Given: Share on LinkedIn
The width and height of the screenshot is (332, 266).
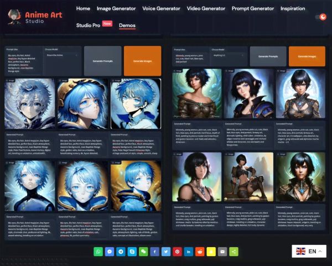Looking at the screenshot, I should [189, 252].
